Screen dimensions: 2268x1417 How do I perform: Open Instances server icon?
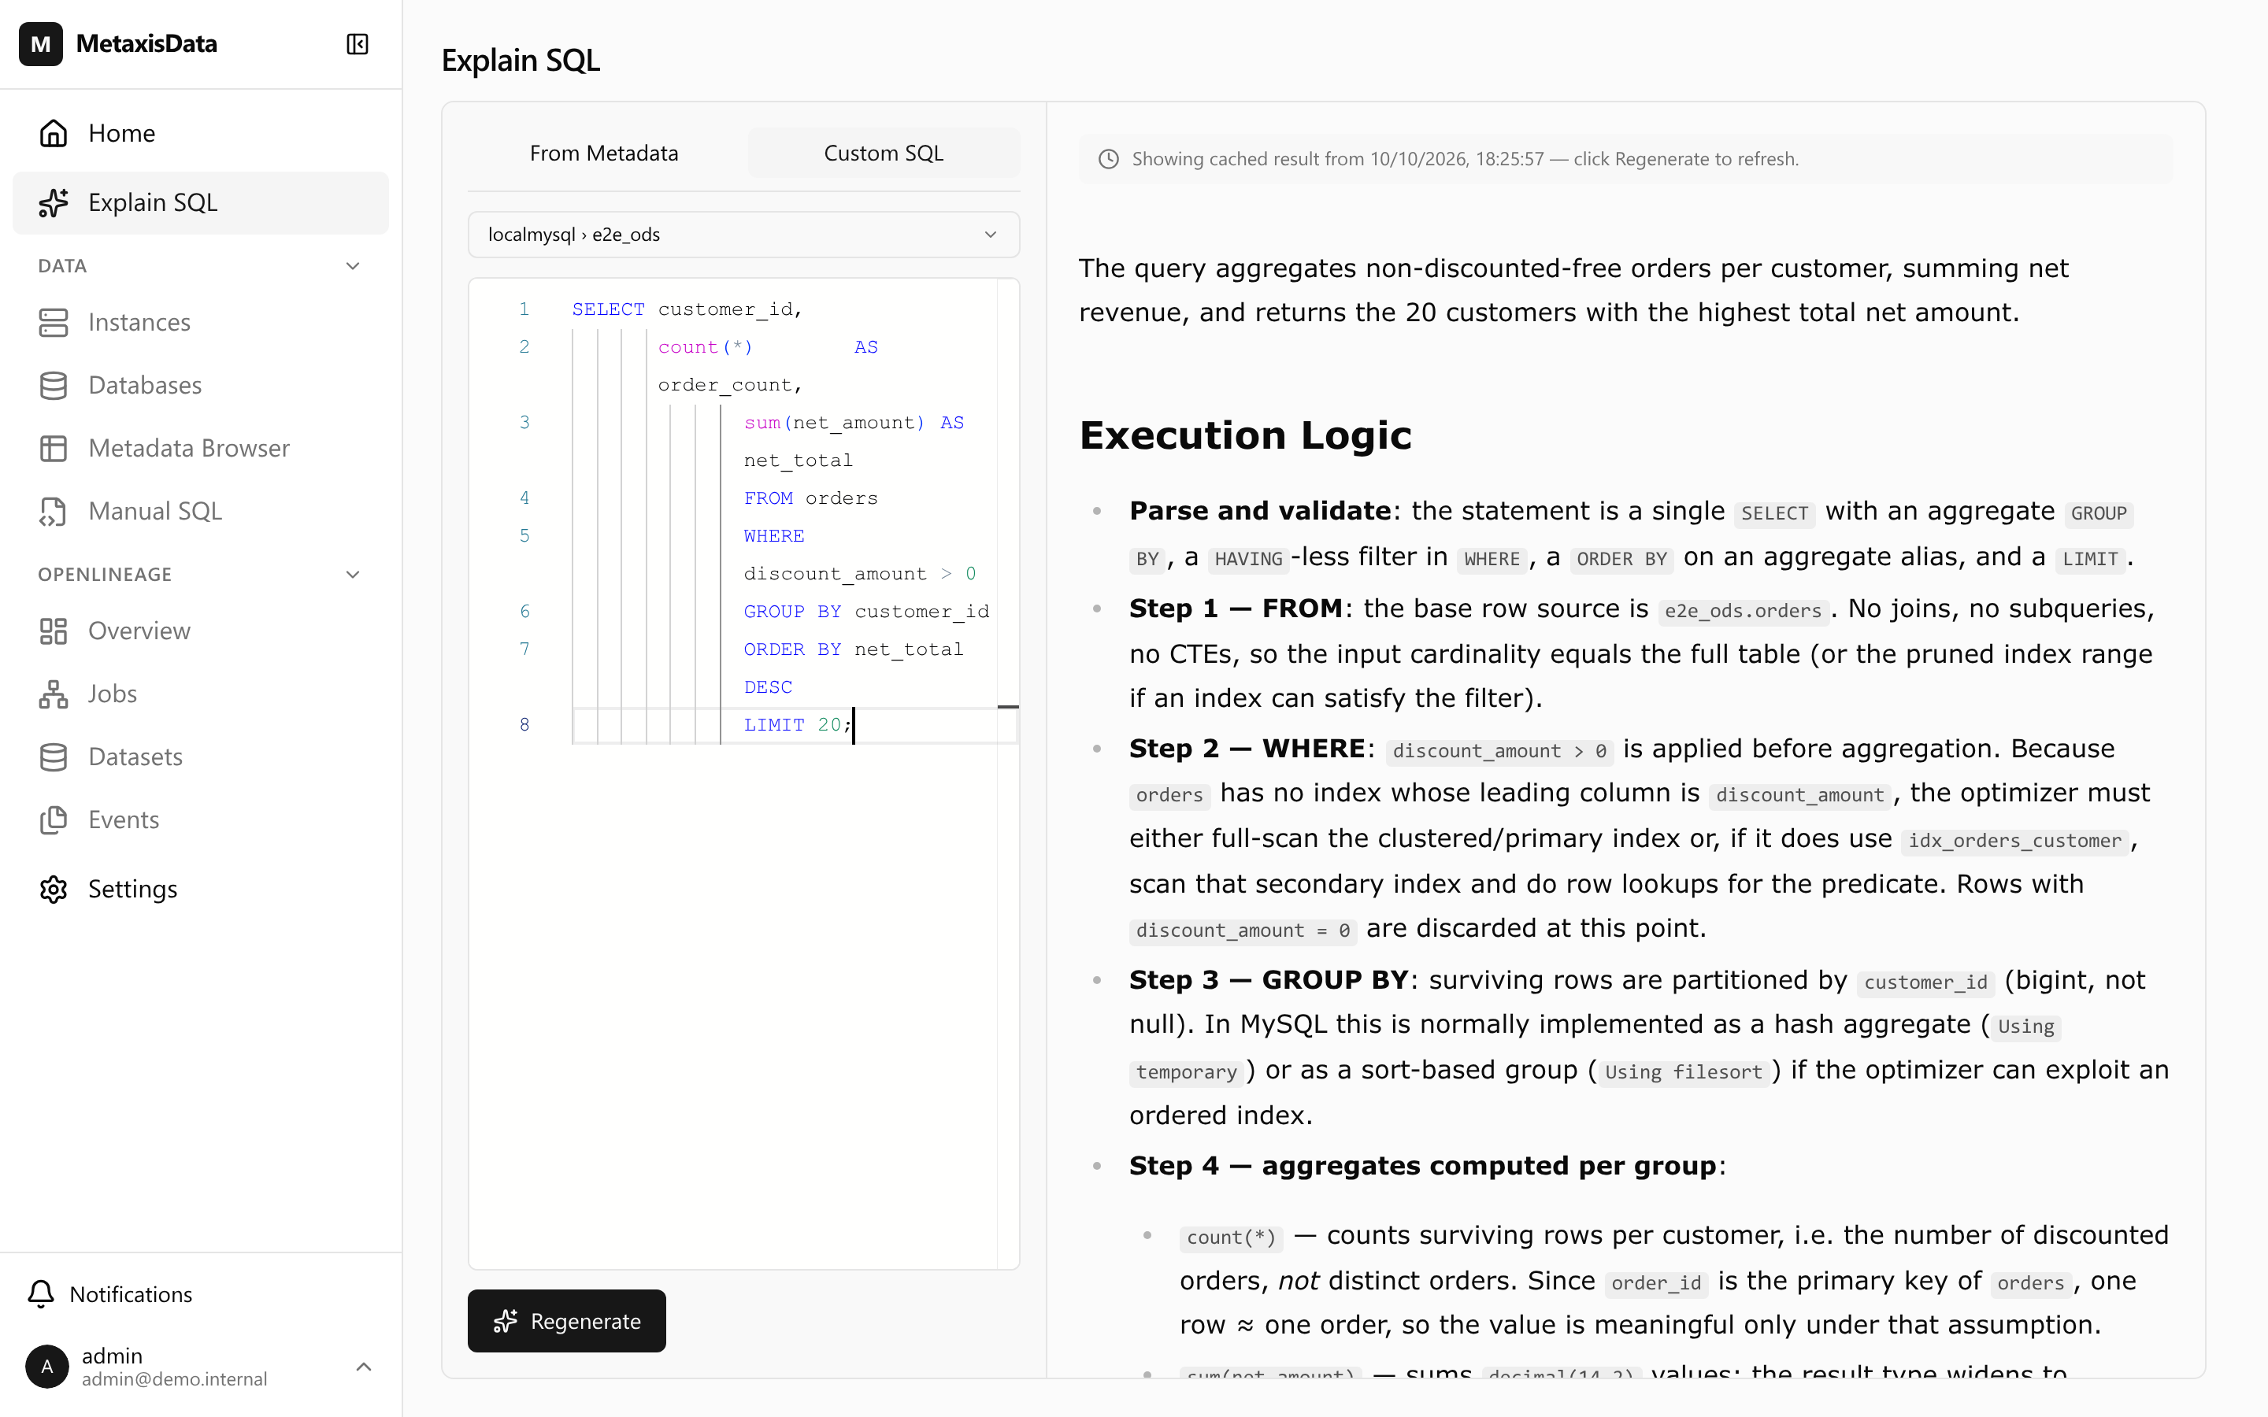(x=54, y=323)
